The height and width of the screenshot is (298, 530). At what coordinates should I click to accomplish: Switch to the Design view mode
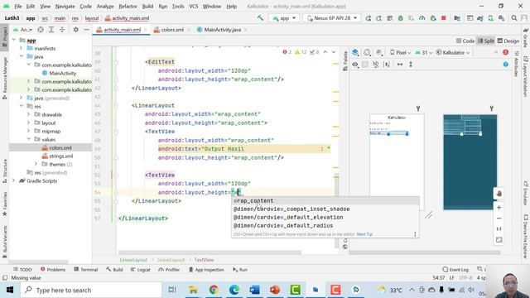508,41
